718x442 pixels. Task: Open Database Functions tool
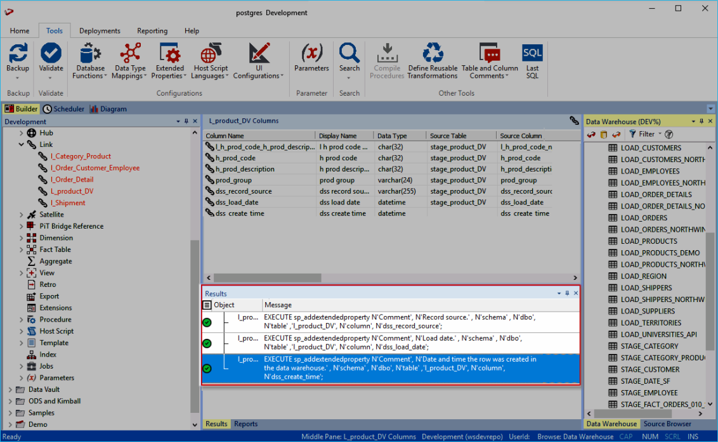point(90,53)
